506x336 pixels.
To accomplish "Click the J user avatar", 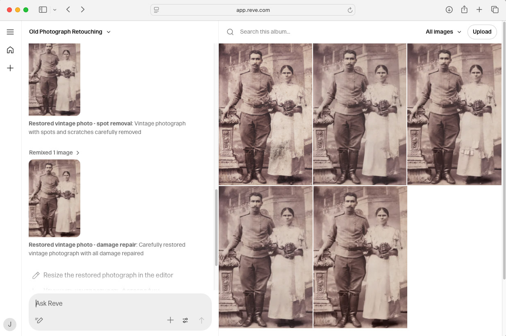I will click(x=10, y=325).
